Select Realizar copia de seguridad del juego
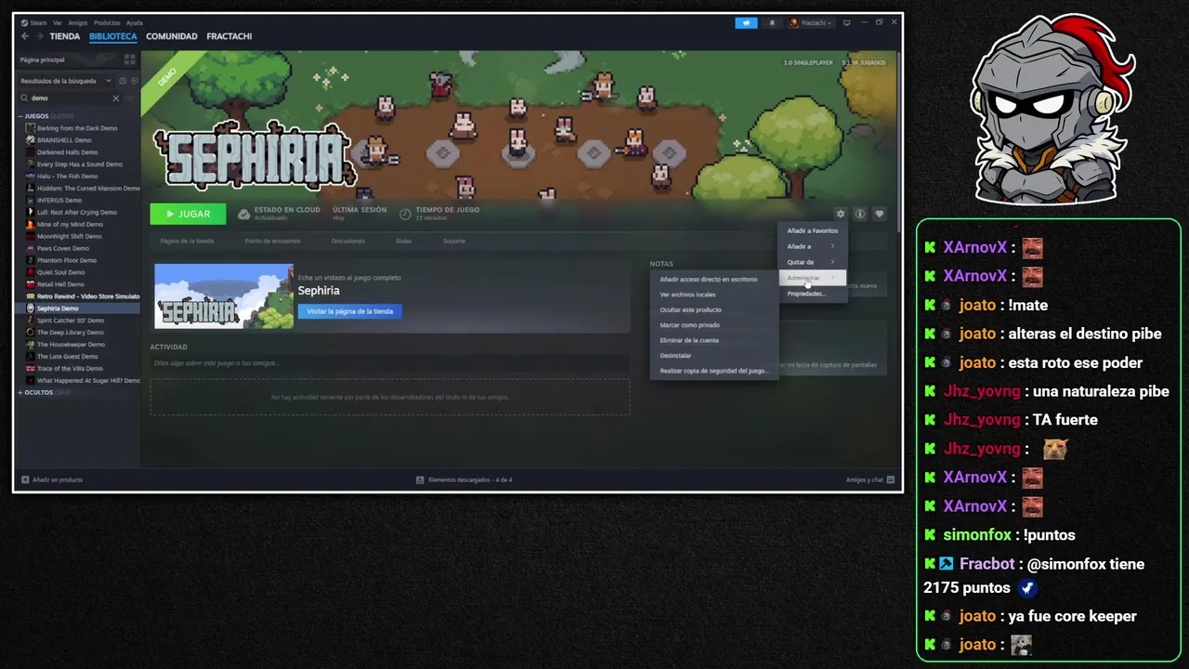Screen dimensions: 1189x669 click(x=713, y=371)
